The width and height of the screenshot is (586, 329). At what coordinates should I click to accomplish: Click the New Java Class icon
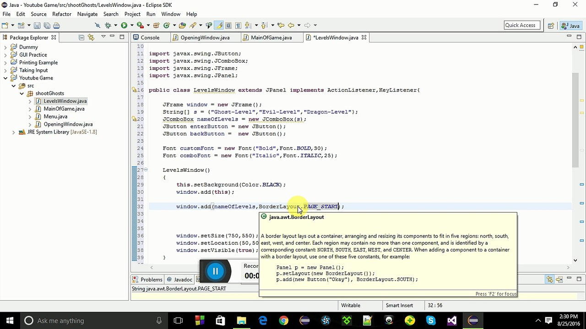(167, 25)
